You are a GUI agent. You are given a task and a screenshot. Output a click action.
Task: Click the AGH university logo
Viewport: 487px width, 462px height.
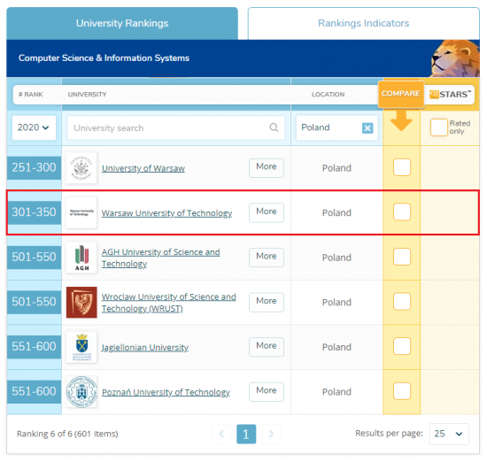pos(81,258)
